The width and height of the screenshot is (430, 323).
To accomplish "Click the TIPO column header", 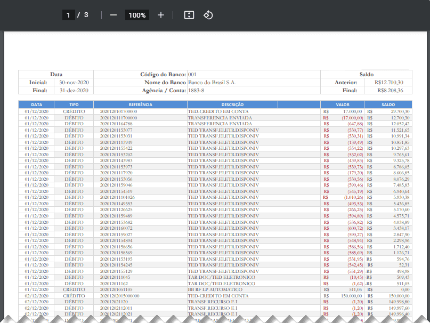I will tap(74, 104).
